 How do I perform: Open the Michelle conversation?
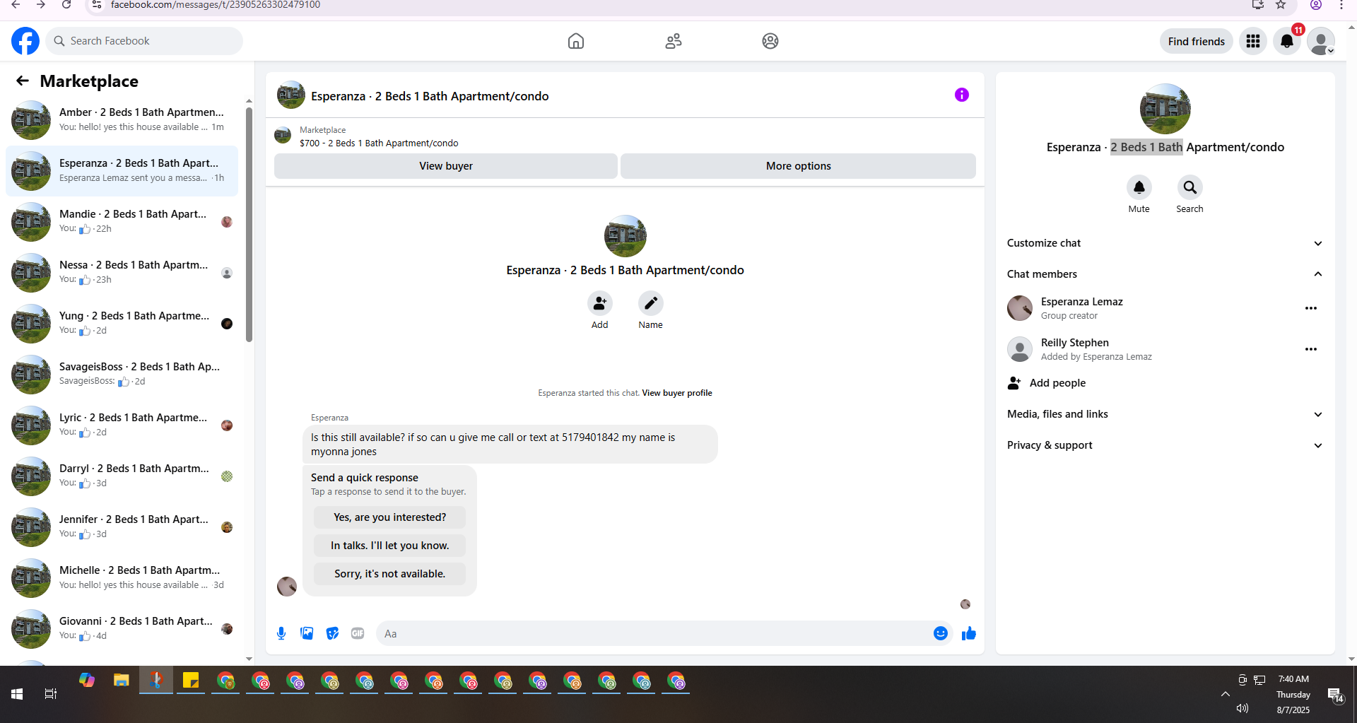(x=122, y=577)
